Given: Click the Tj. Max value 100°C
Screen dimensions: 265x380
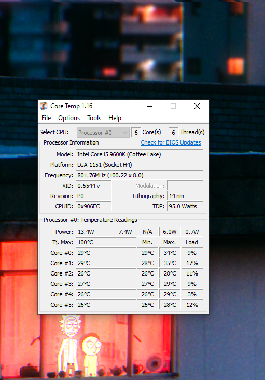Looking at the screenshot, I should click(x=106, y=242).
